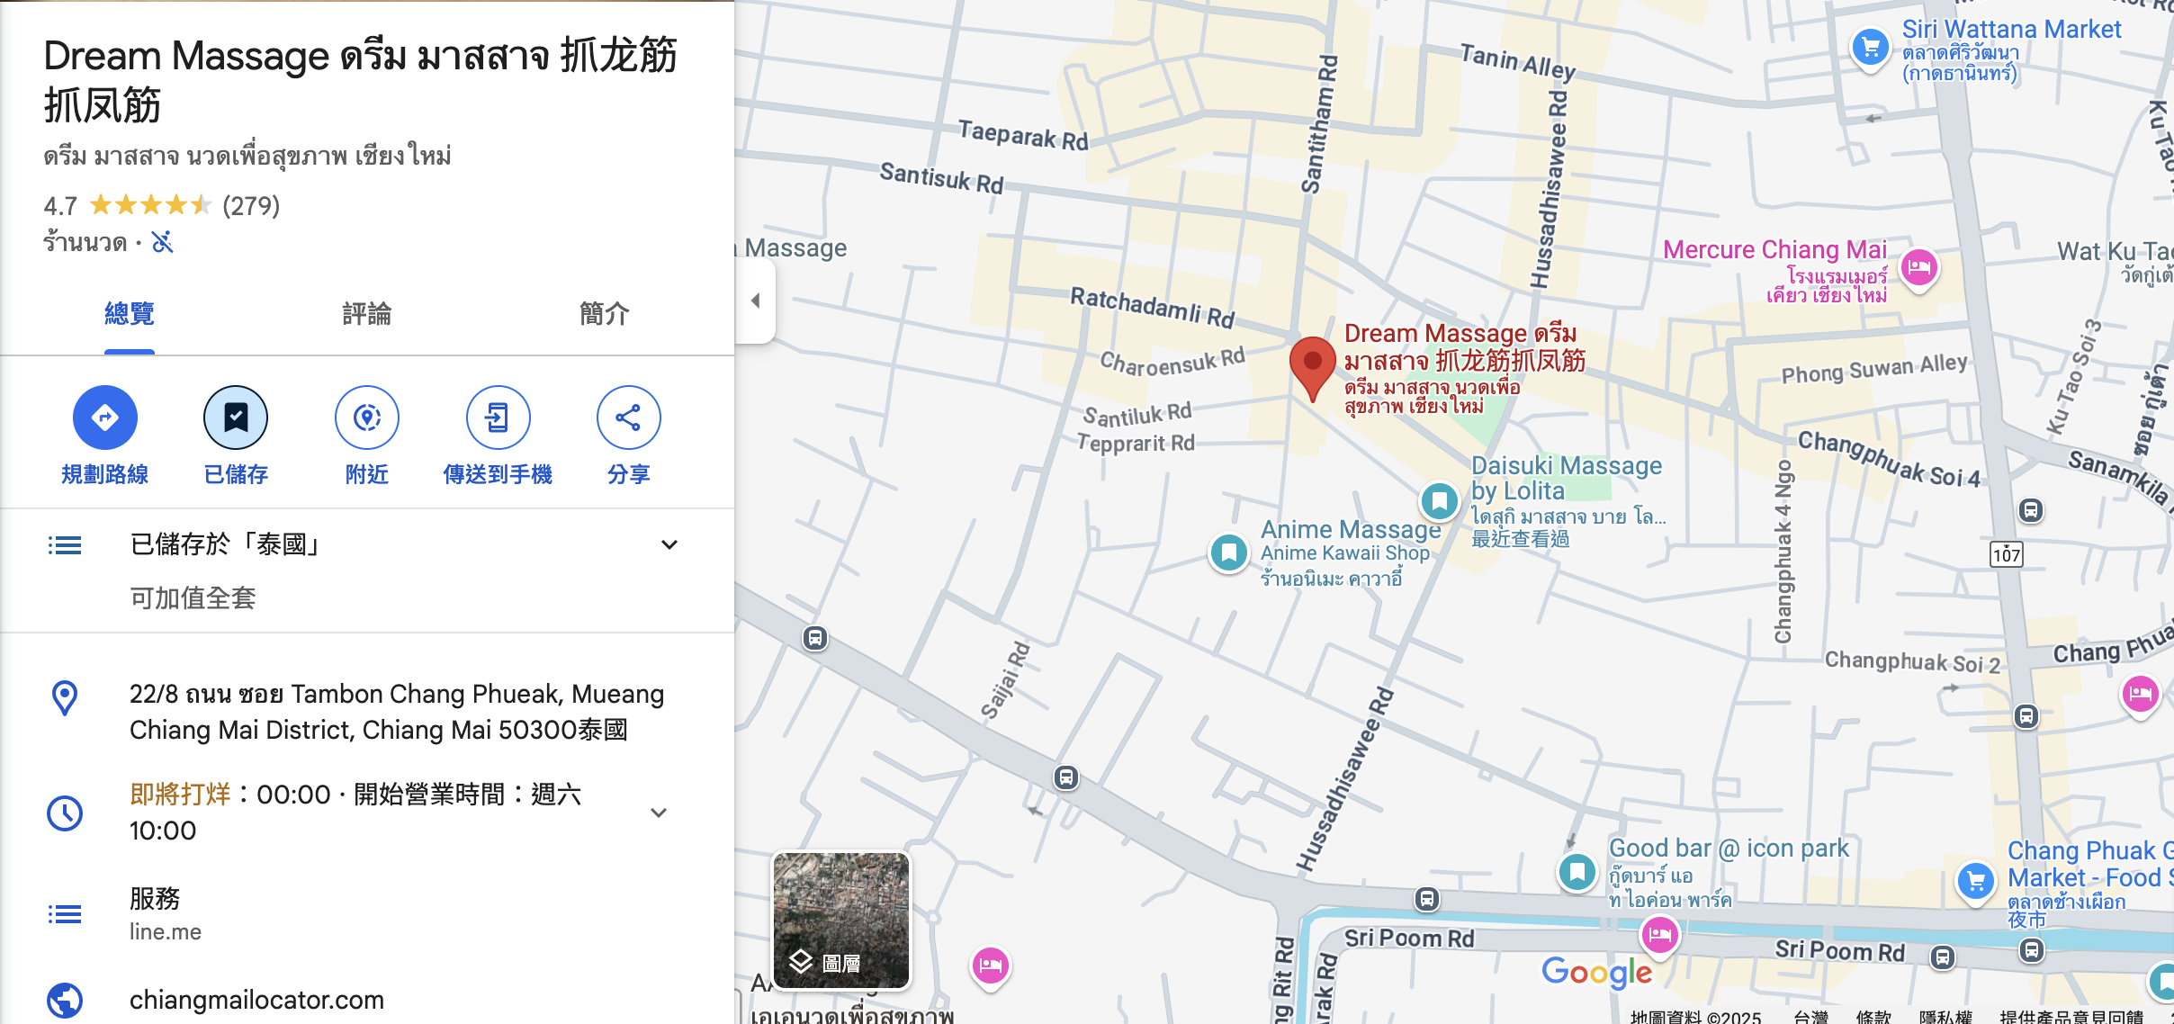Collapse the side panel with the arrow handle
The height and width of the screenshot is (1024, 2174).
pos(756,301)
